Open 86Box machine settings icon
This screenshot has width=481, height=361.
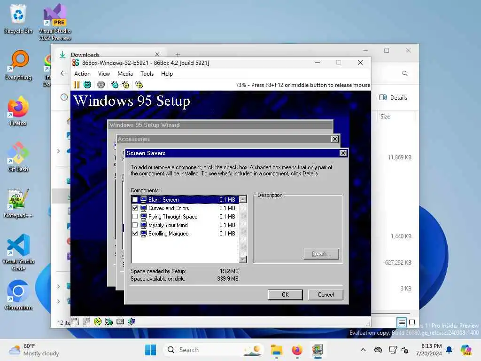(x=139, y=85)
